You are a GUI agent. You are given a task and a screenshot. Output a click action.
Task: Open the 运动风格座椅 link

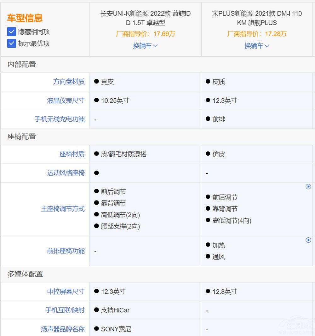point(66,173)
